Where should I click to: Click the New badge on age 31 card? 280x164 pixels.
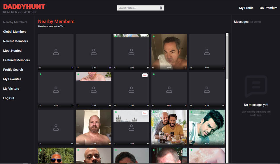(145, 113)
